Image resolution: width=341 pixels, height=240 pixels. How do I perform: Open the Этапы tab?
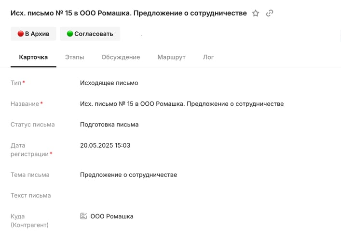74,57
